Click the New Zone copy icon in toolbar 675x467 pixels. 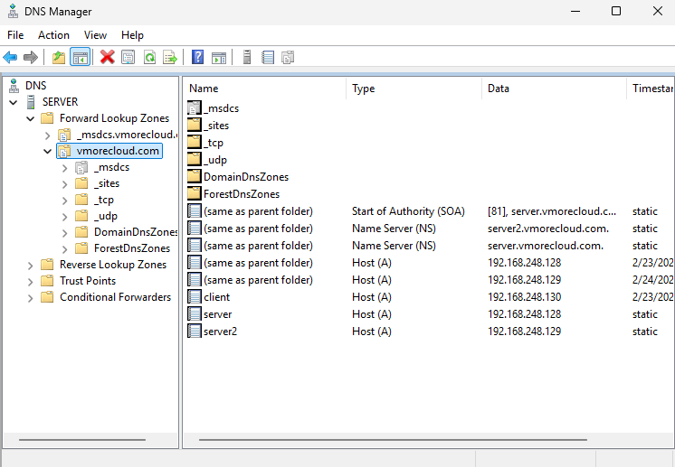pos(288,57)
